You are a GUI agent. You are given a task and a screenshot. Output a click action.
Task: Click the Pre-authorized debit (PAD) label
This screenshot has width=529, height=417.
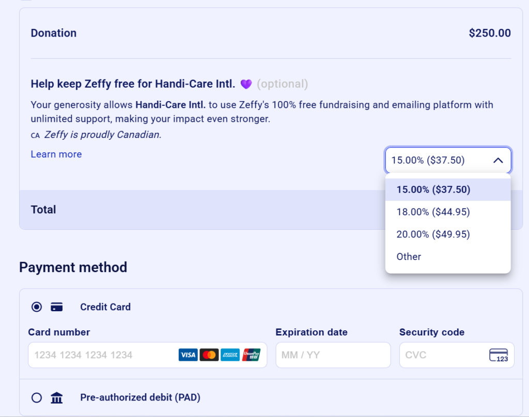click(140, 397)
